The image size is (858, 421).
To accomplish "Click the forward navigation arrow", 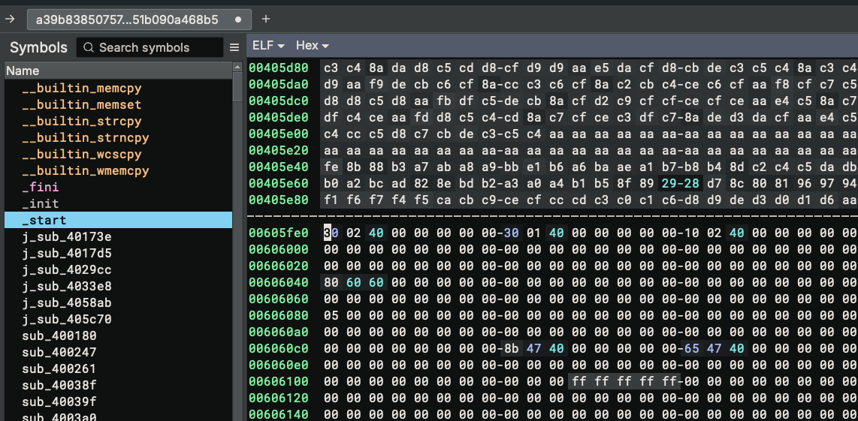I will pyautogui.click(x=10, y=19).
